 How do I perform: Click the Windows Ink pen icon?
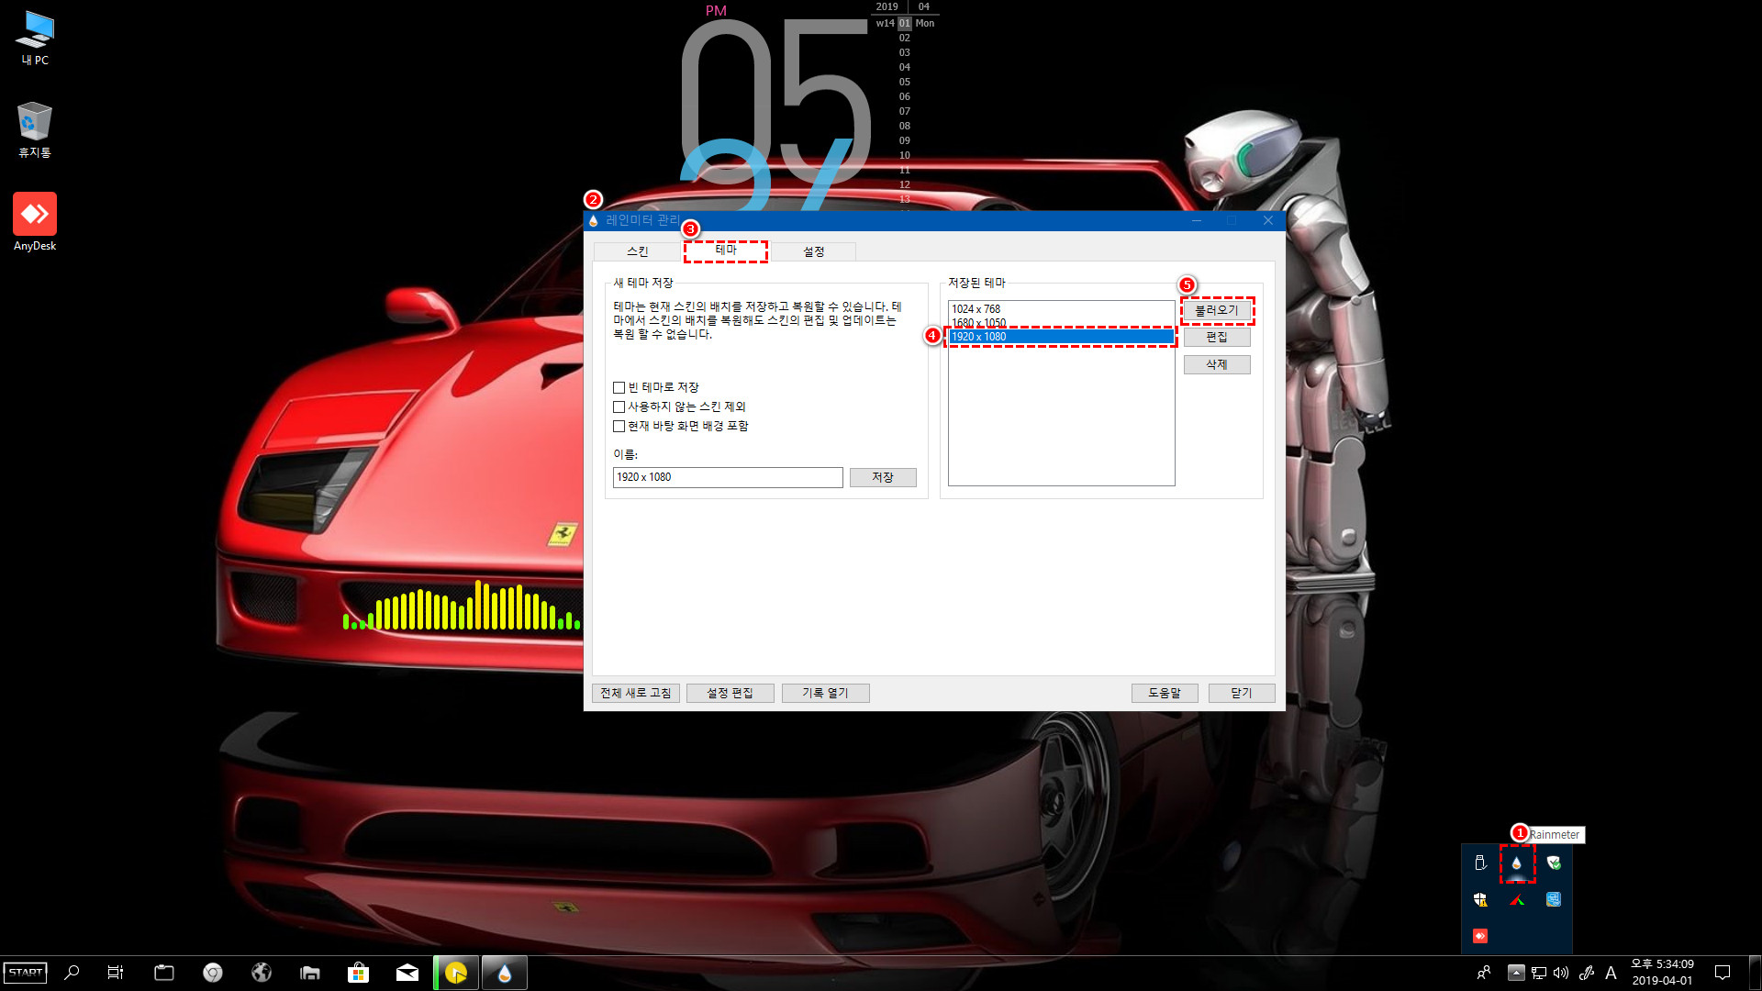tap(1586, 973)
